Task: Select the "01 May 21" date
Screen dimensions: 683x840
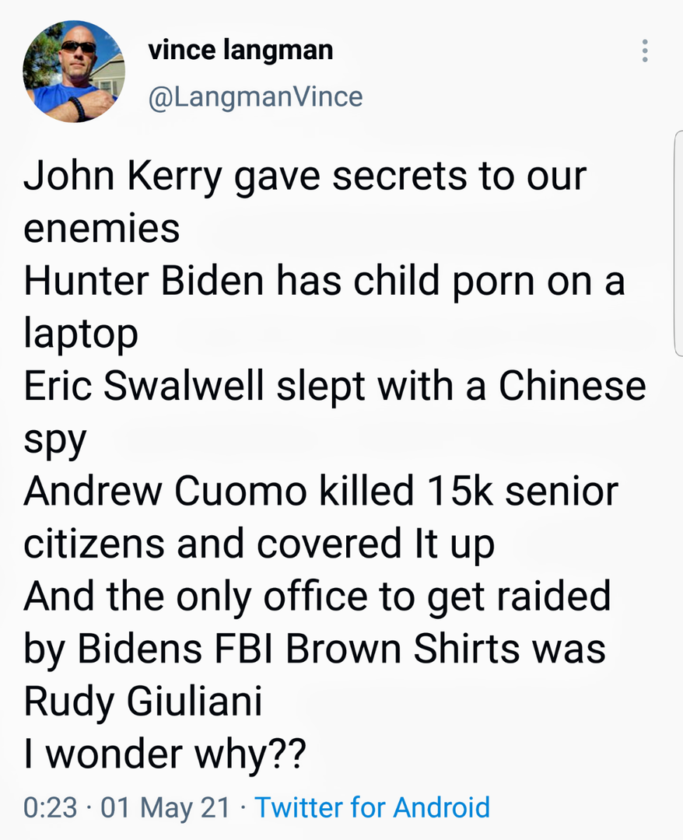Action: (x=165, y=807)
